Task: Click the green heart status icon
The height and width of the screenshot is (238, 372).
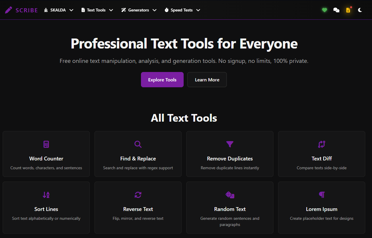Action: (324, 10)
